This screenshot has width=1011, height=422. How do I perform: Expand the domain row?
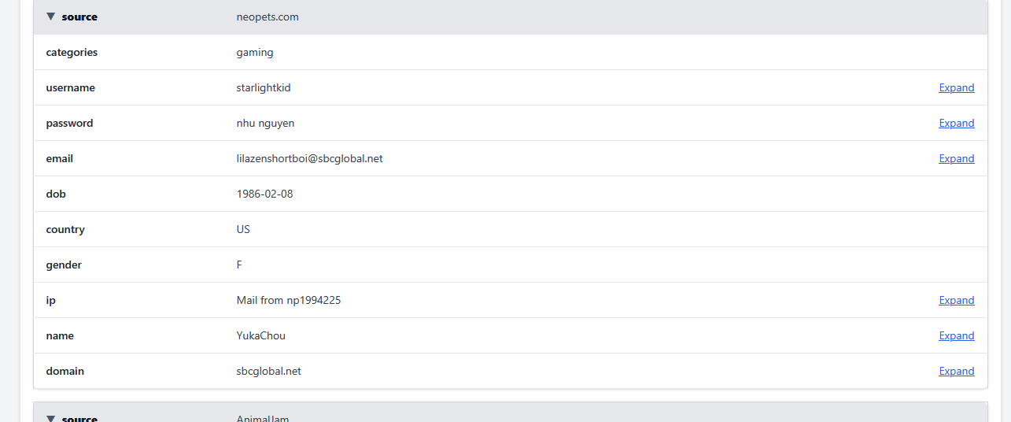(956, 371)
